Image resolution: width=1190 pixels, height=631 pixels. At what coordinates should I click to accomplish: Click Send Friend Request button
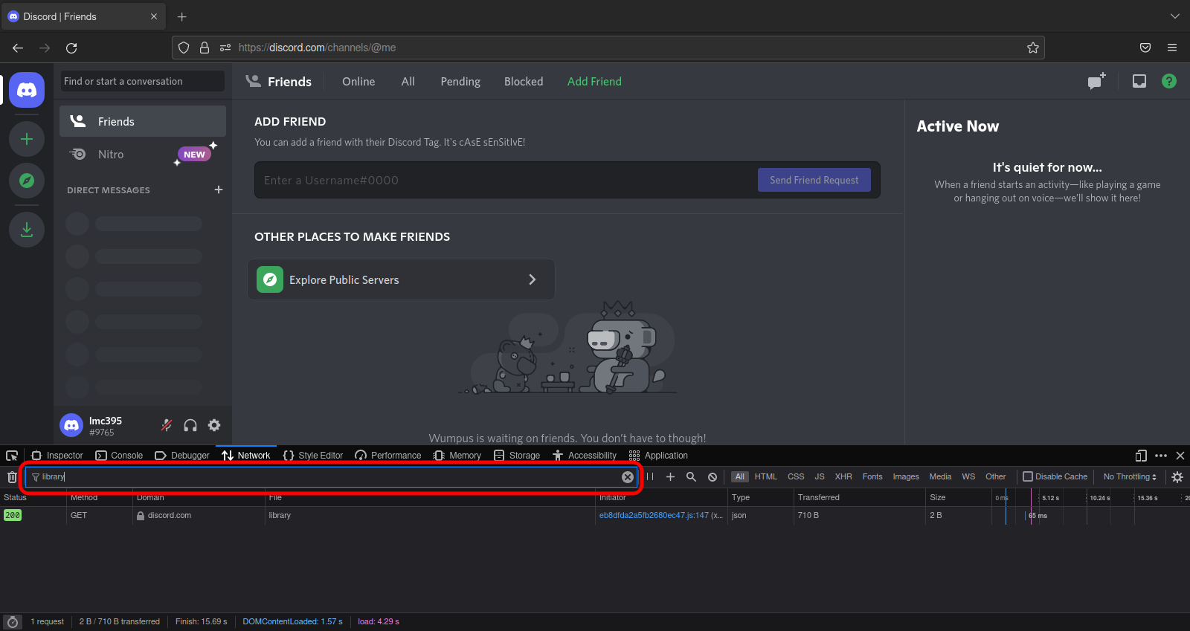point(814,180)
